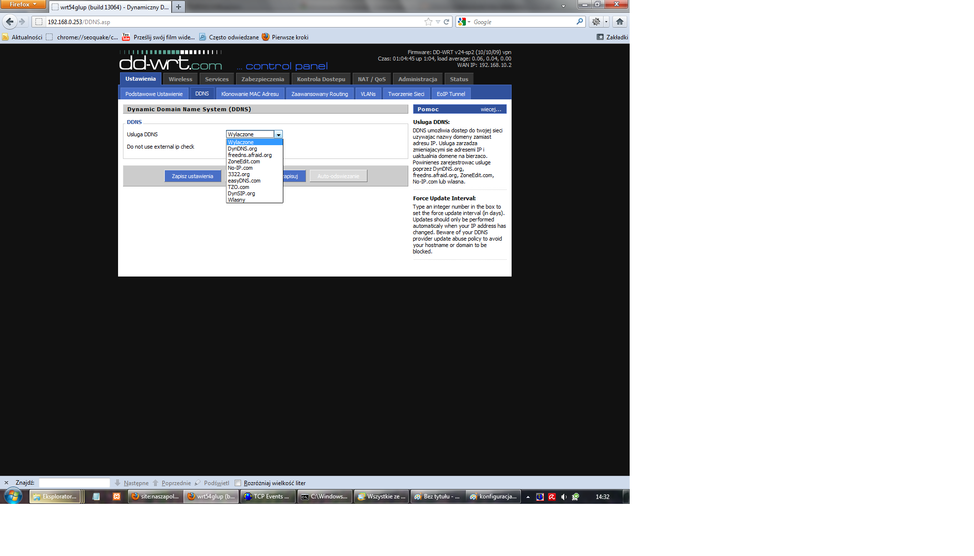Click Podstawowe Ustawienie sub-tab
974x556 pixels.
click(154, 93)
